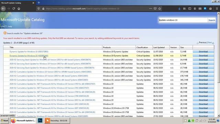
Task: Download the 49,1 MB .NET Framework update
Action: (x=203, y=84)
